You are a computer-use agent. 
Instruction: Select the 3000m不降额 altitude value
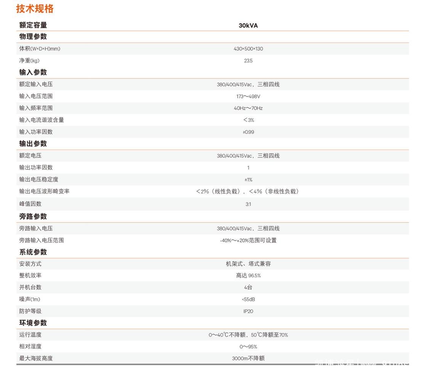click(x=248, y=358)
